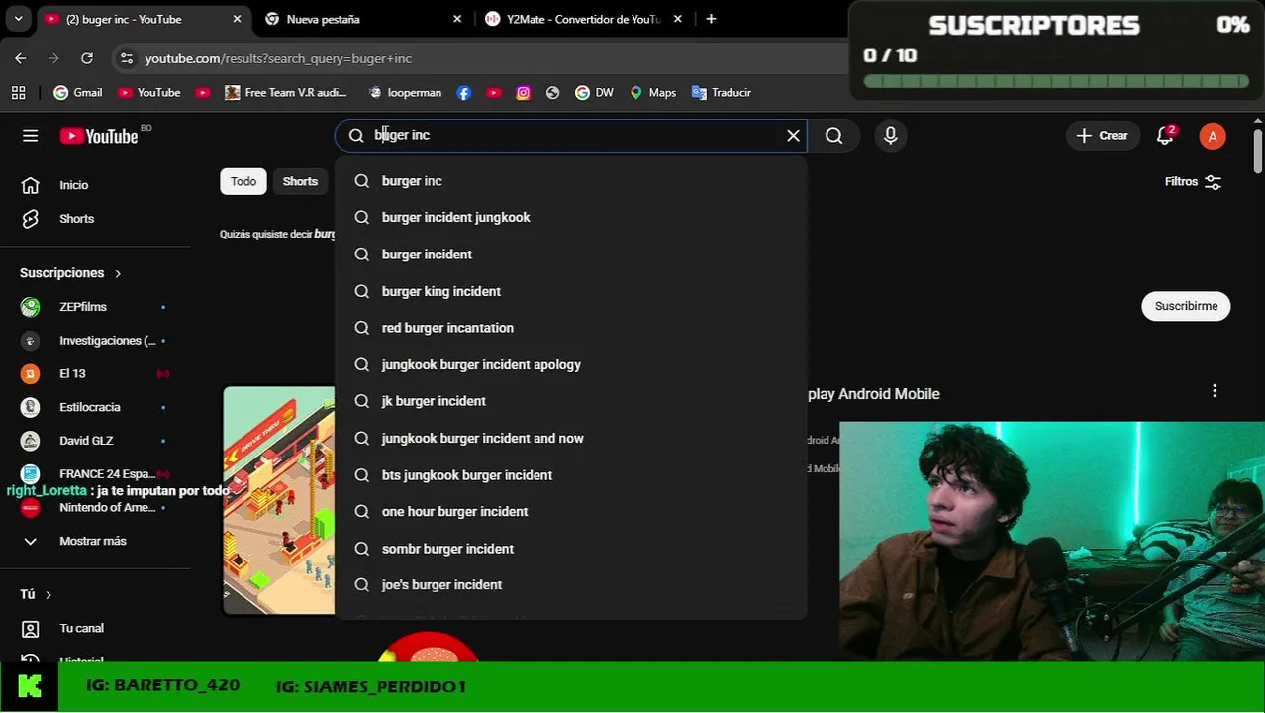Open the Traducir bookmark

721,93
